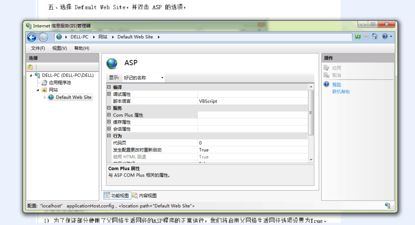Select 发生配置更改时重新启动 True value
This screenshot has width=415, height=225.
point(253,150)
